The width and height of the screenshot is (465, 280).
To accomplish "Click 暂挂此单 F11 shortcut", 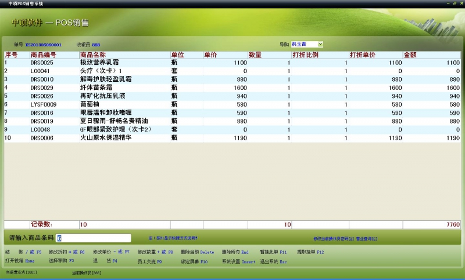I will (273, 252).
